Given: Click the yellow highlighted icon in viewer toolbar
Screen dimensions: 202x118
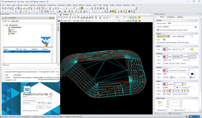Looking at the screenshot, I should tap(139, 17).
